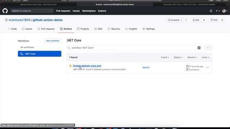Click the commit 03ee4af description text
The height and width of the screenshot is (129, 230).
pyautogui.click(x=99, y=70)
